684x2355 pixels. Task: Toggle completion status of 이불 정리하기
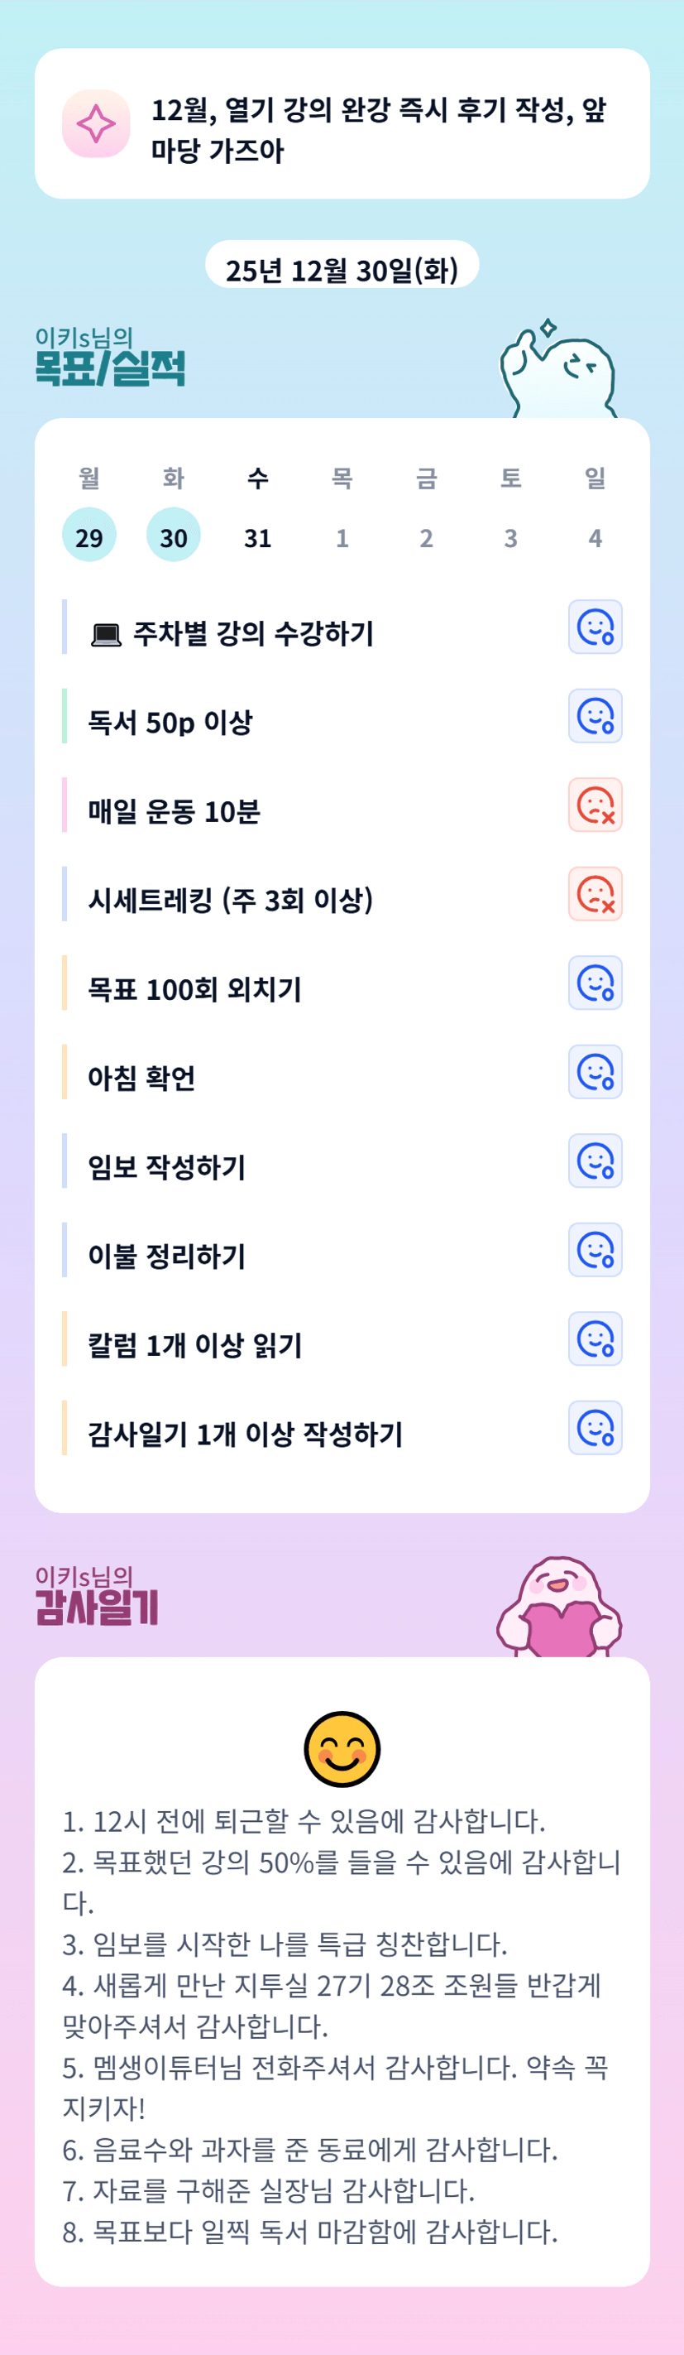coord(595,1250)
